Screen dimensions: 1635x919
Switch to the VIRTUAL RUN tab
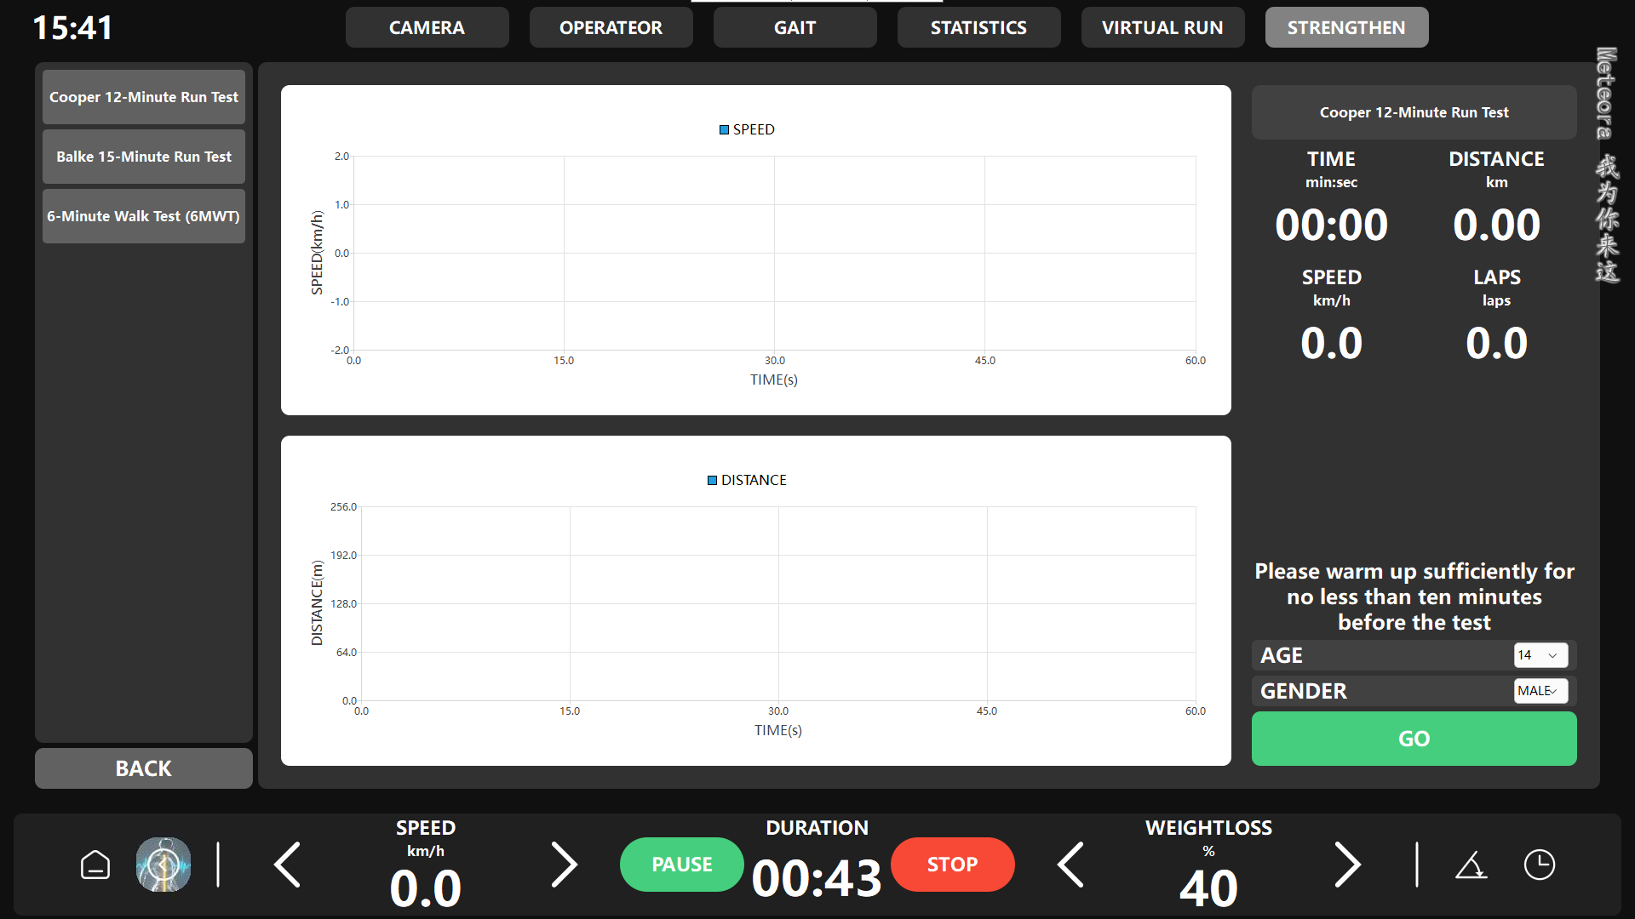click(1162, 27)
